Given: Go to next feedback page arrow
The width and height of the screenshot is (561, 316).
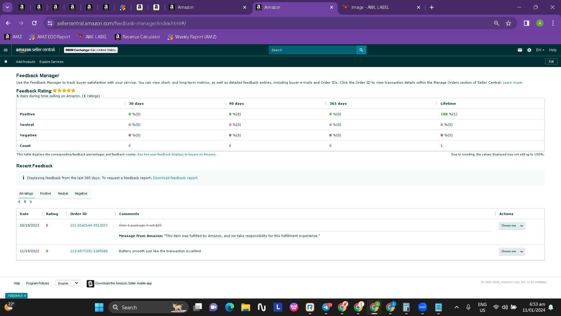Looking at the screenshot, I should [31, 202].
